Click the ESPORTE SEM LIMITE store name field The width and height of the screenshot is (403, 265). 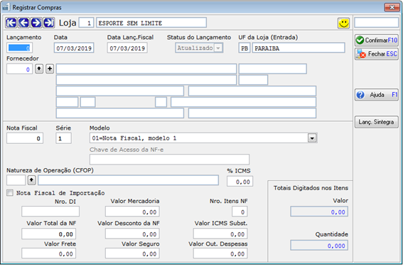(x=151, y=23)
